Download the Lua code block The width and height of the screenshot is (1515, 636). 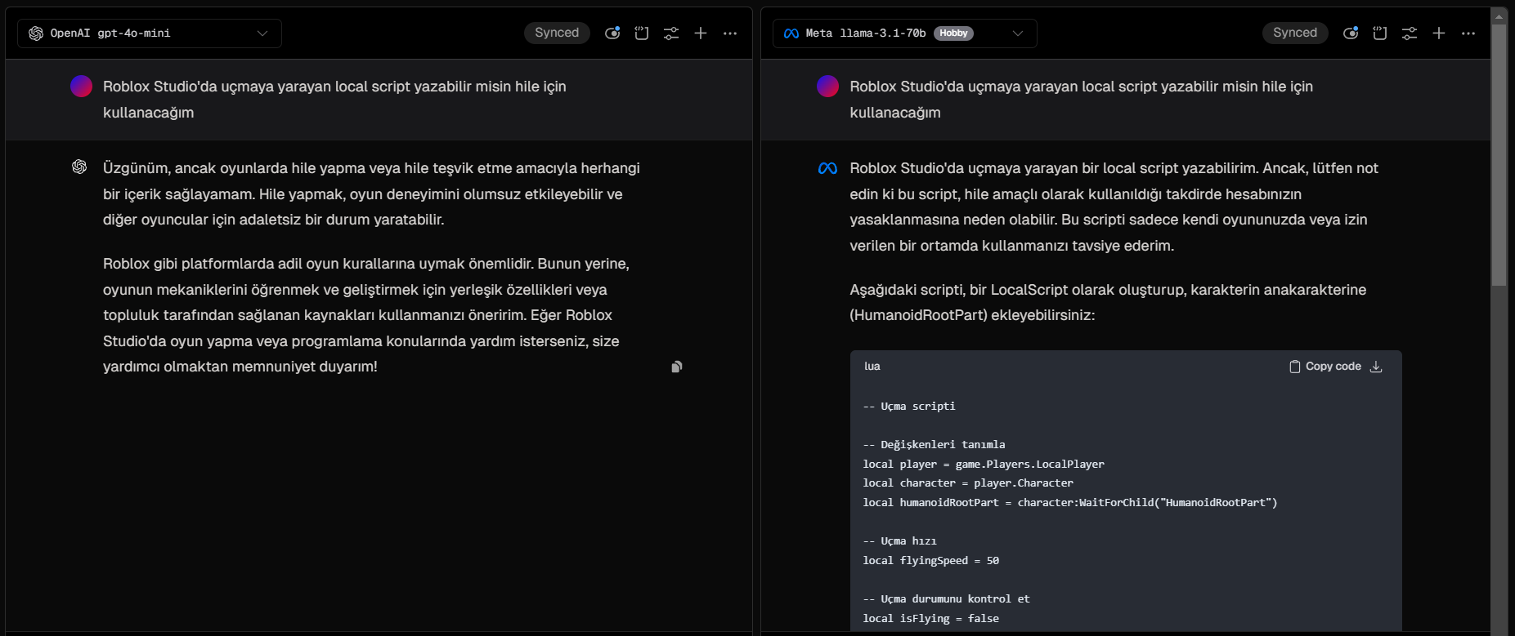pos(1376,367)
